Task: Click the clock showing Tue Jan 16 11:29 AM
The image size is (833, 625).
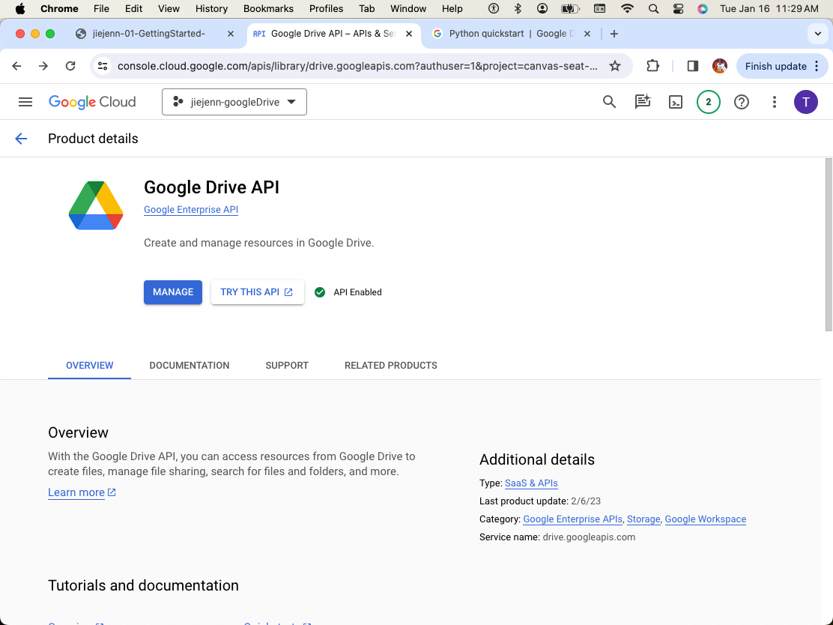Action: (769, 8)
